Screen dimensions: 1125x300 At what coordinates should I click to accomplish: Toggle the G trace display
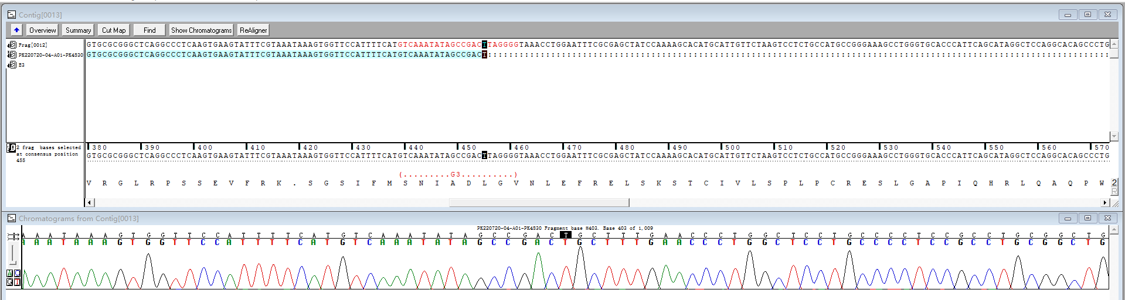tap(10, 282)
